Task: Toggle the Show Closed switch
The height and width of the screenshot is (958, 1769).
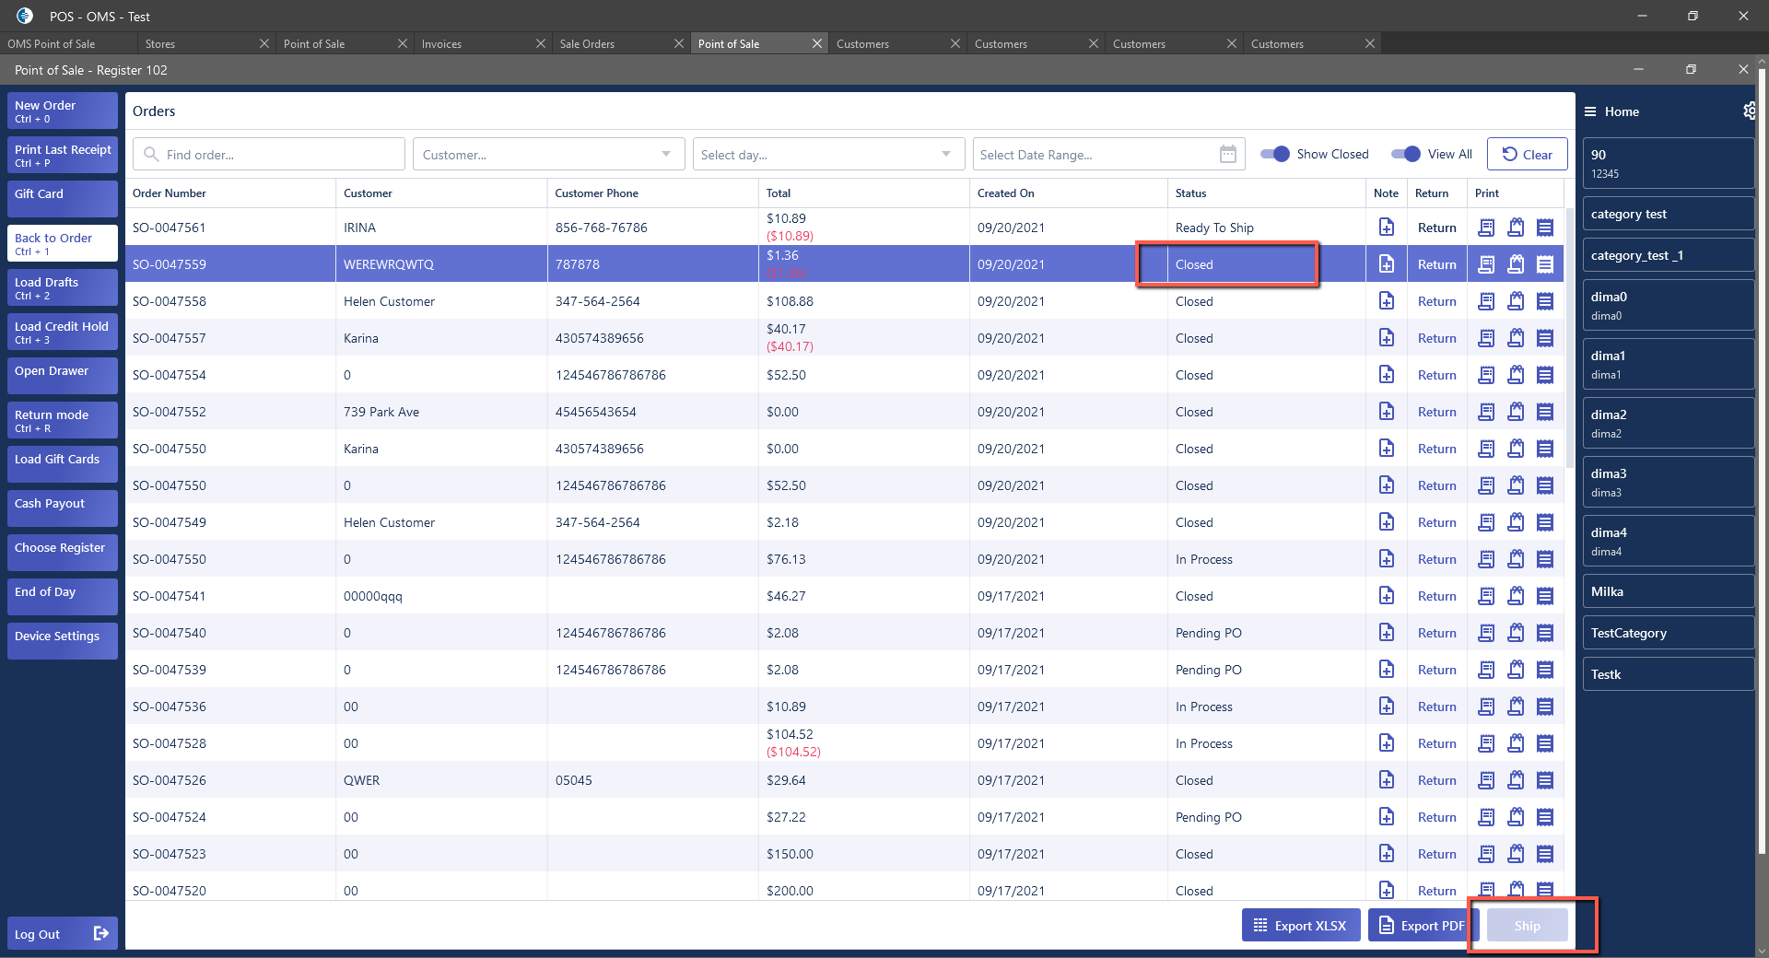Action: click(1275, 154)
